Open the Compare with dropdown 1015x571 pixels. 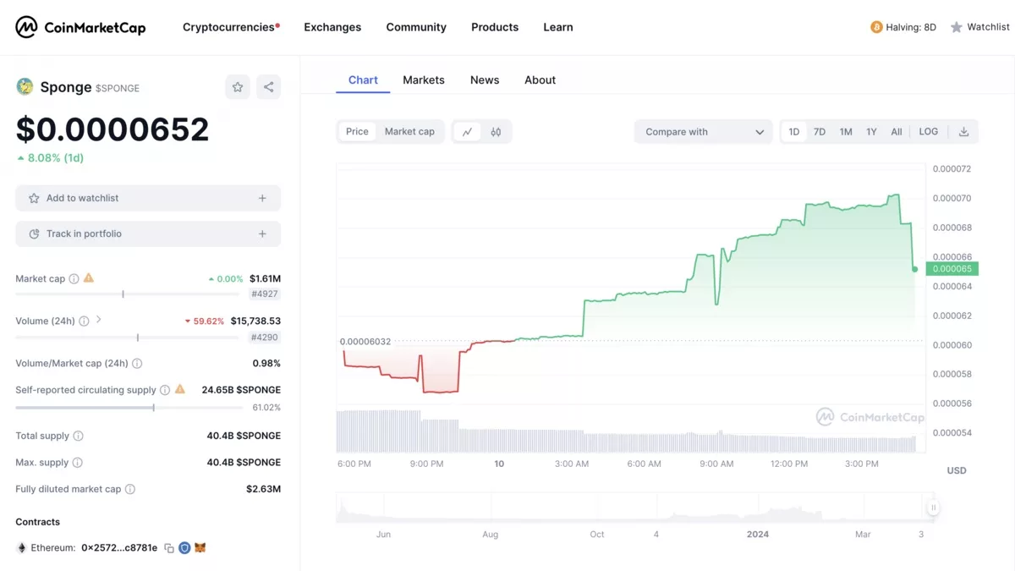coord(704,132)
